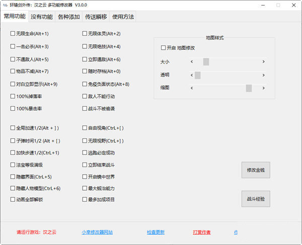Click the app icon in title bar
This screenshot has width=302, height=245.
coord(6,5)
